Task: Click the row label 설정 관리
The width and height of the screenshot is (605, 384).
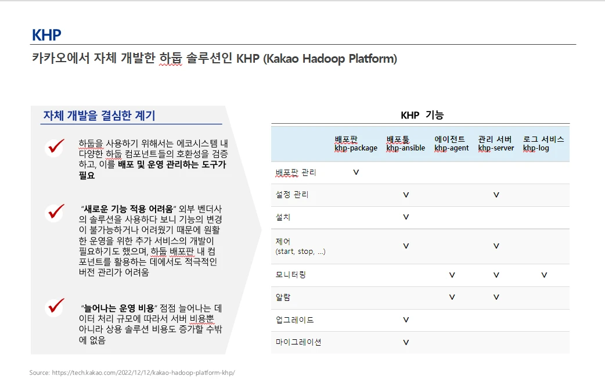Action: point(291,195)
